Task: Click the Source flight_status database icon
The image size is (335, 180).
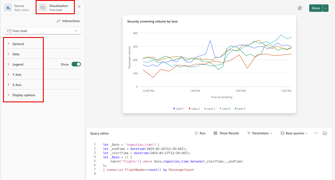Action: pyautogui.click(x=8, y=8)
